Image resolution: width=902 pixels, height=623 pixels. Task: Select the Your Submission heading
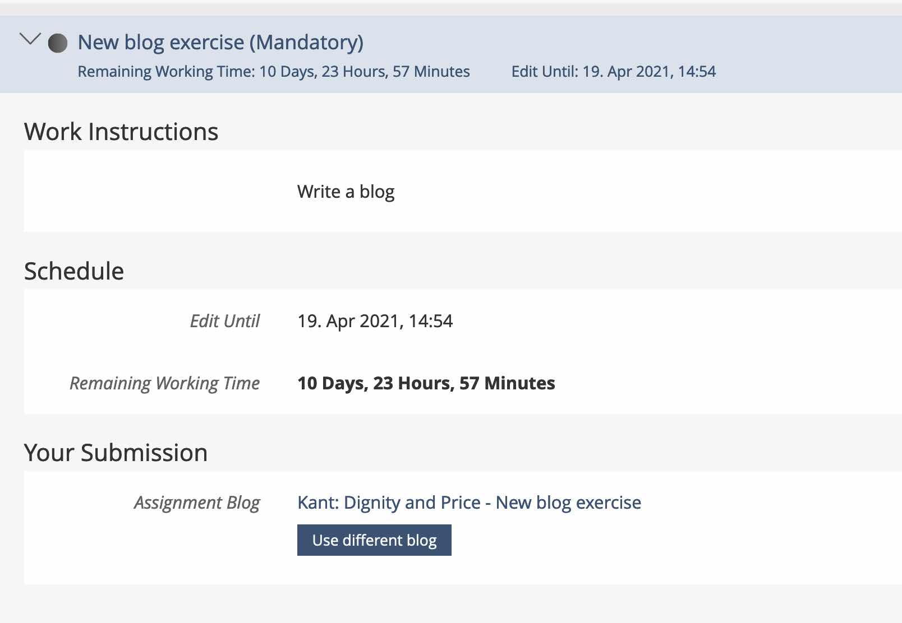pos(116,453)
